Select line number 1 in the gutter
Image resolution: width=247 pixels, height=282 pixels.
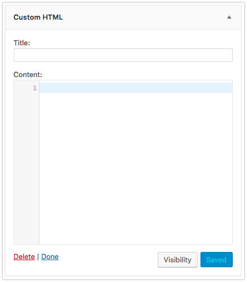coord(35,88)
